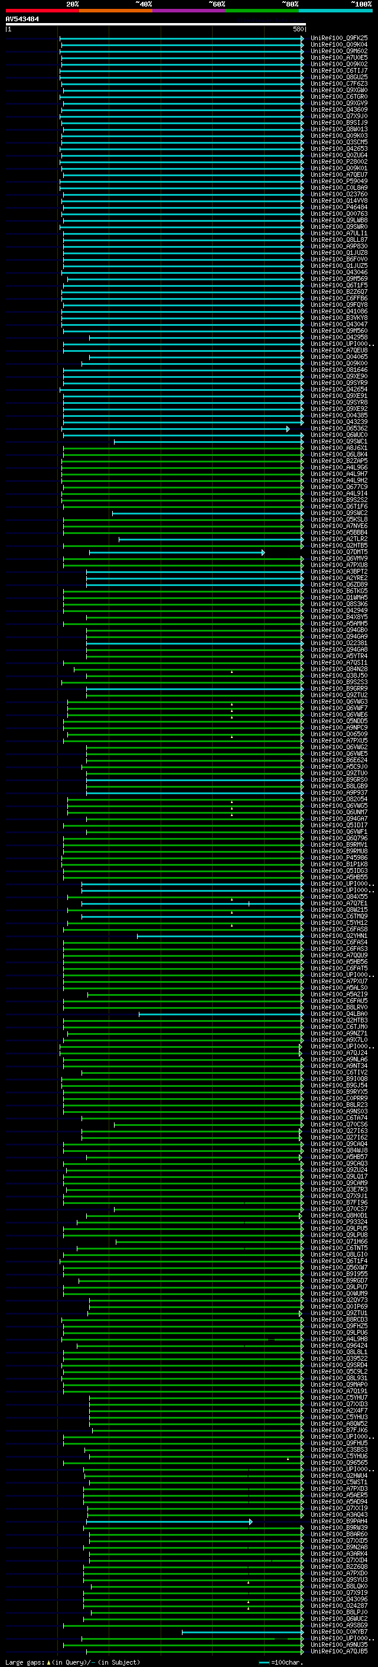Viewport: 378px width, 1667px height.
Task: Select the UniRef100_Q677C9 label
Action: (339, 487)
